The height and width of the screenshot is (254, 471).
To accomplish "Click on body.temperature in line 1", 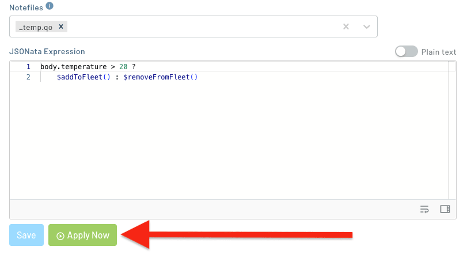I will [x=74, y=67].
